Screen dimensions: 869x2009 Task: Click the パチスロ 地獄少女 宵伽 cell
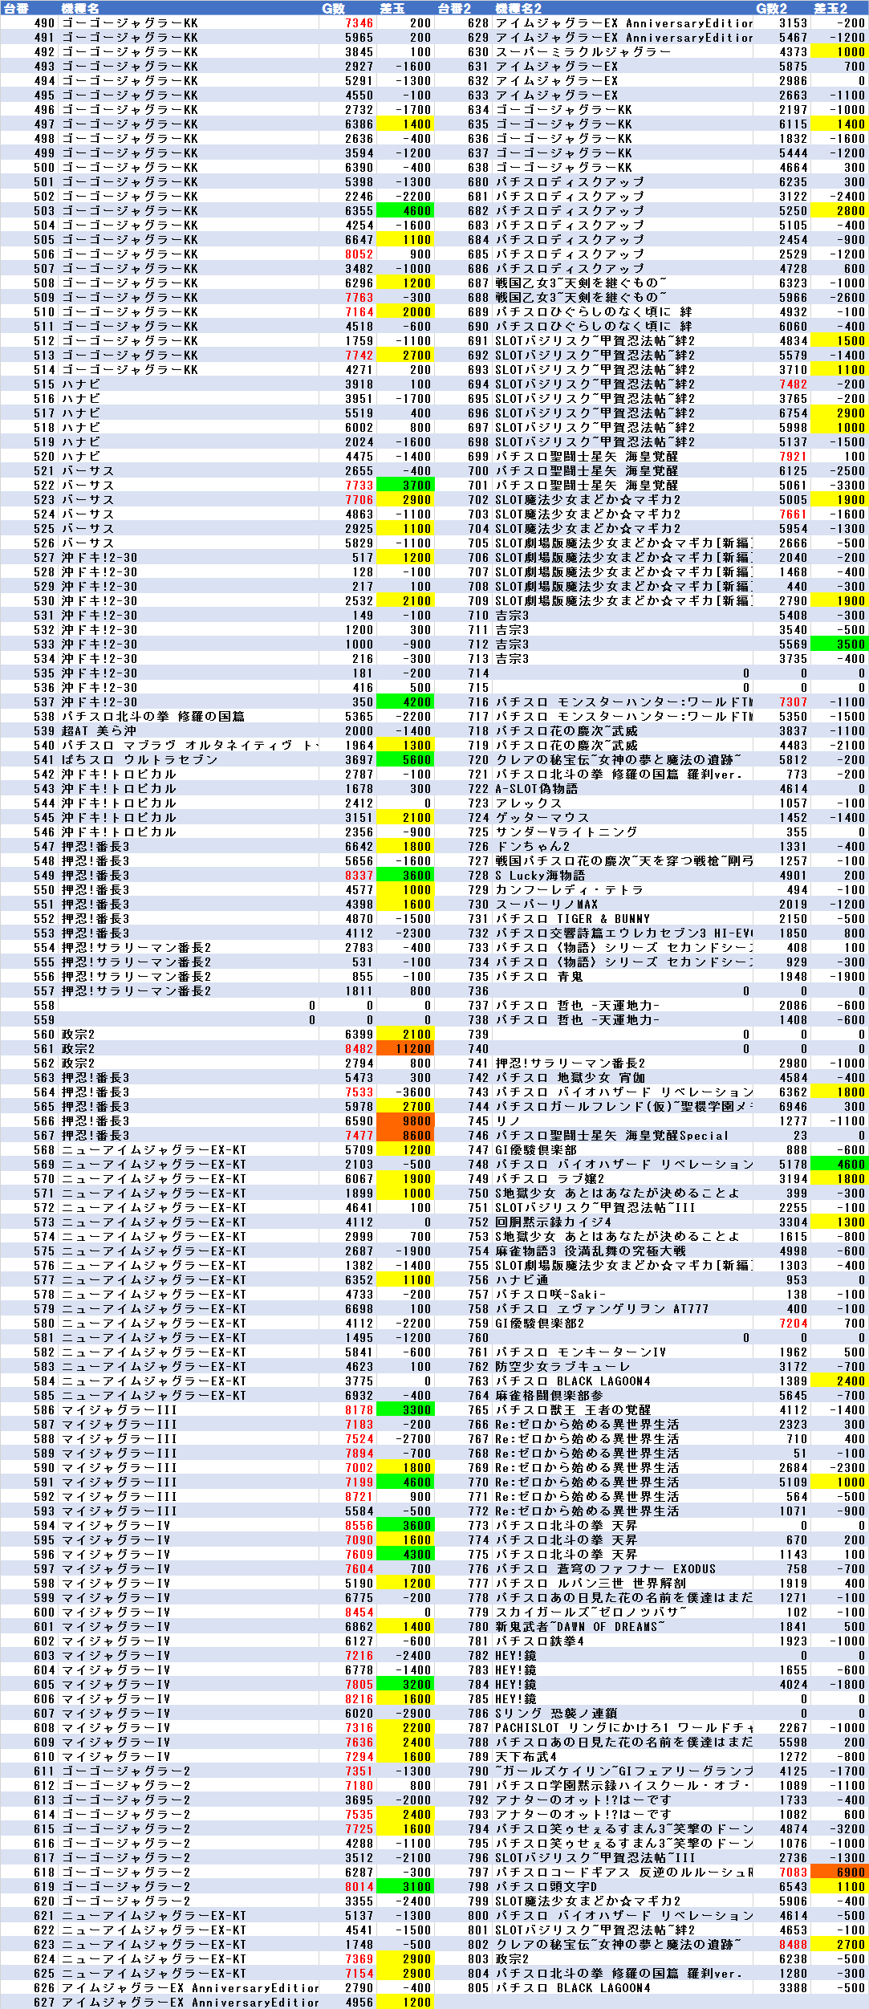tap(622, 1077)
